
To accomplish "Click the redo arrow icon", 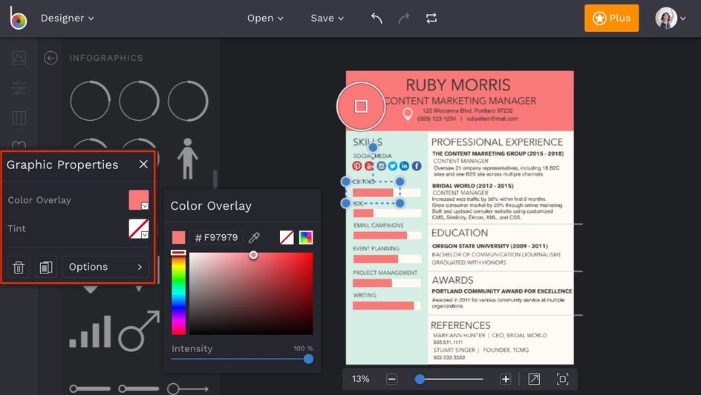I will (x=404, y=19).
